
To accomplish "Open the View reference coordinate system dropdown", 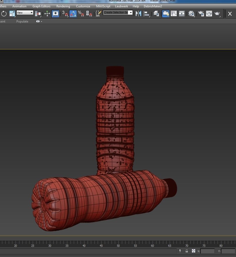I will coord(25,12).
